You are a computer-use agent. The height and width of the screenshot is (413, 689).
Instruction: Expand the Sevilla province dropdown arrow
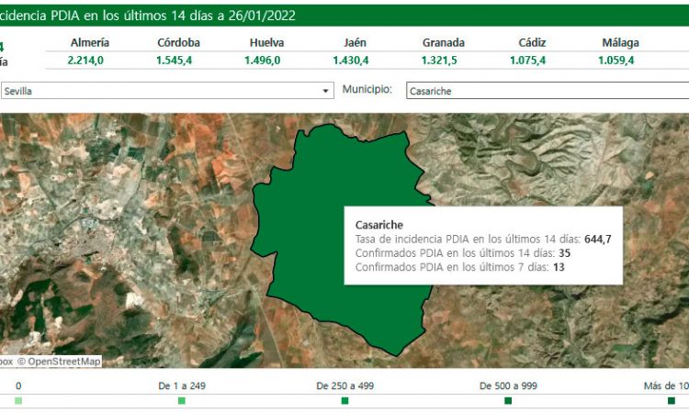pyautogui.click(x=325, y=91)
